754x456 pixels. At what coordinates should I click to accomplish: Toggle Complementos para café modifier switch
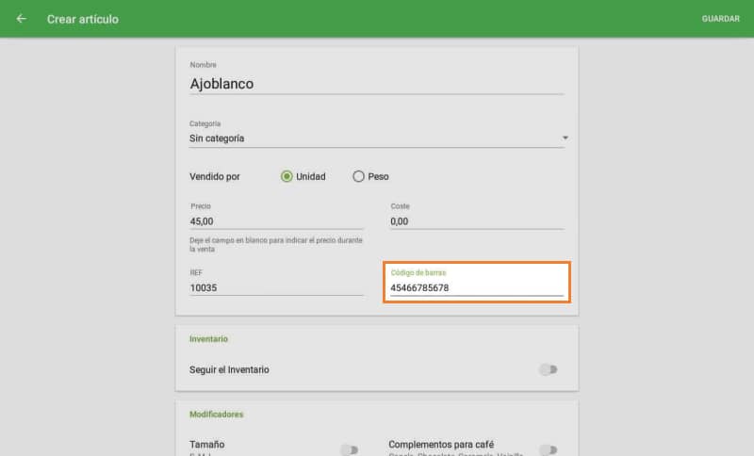(x=548, y=449)
